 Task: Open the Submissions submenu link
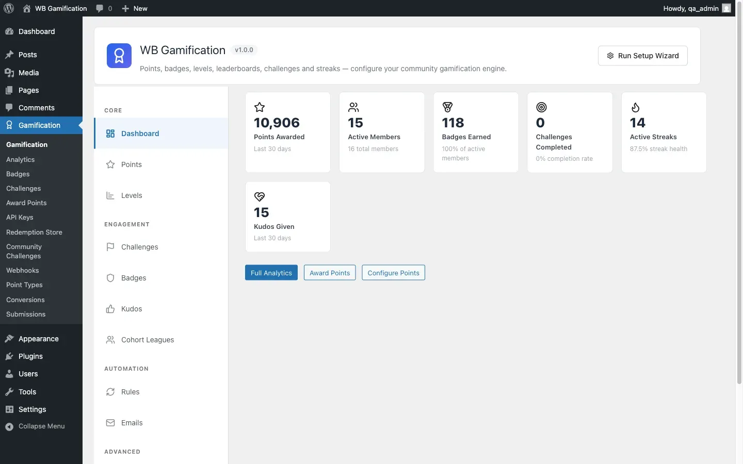26,314
